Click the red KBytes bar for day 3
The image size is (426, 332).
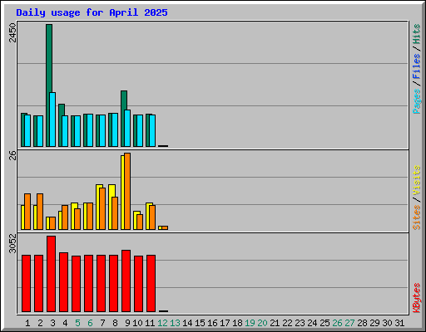(51, 274)
